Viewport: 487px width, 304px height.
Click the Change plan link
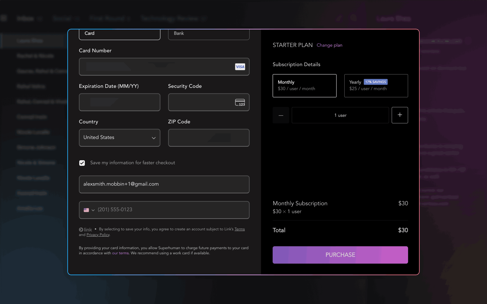click(329, 45)
